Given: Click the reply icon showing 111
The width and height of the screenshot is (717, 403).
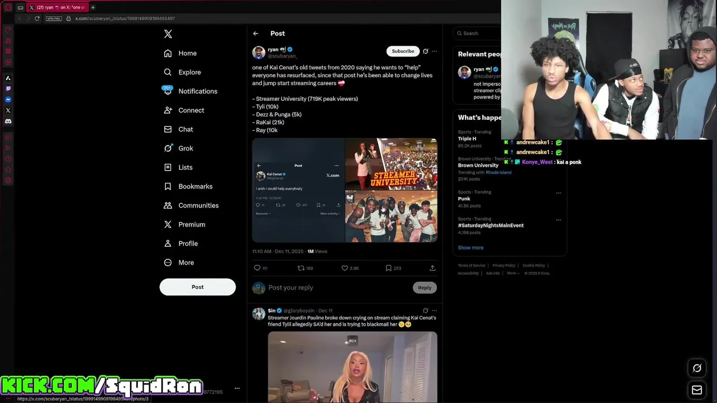Looking at the screenshot, I should [260, 268].
